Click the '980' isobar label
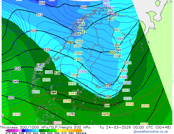 click(x=106, y=1)
